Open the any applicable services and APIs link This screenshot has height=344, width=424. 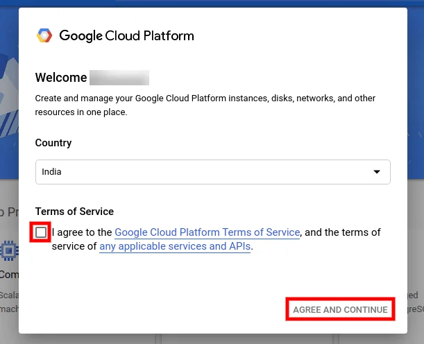(175, 246)
